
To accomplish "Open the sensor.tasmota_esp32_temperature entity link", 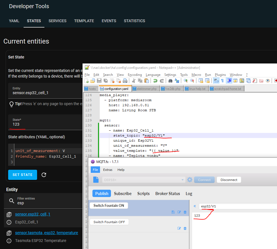I will [x=46, y=233].
